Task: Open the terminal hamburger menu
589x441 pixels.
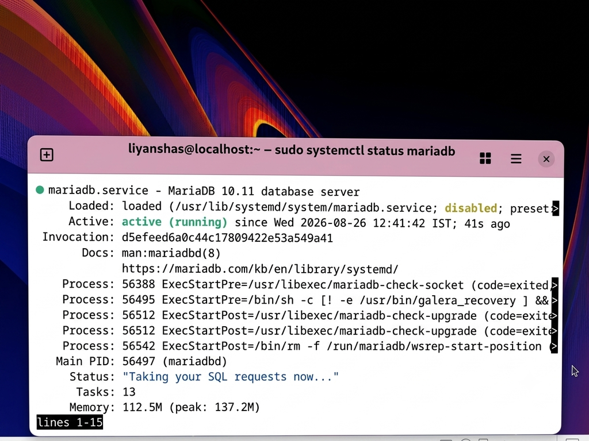Action: pos(516,158)
